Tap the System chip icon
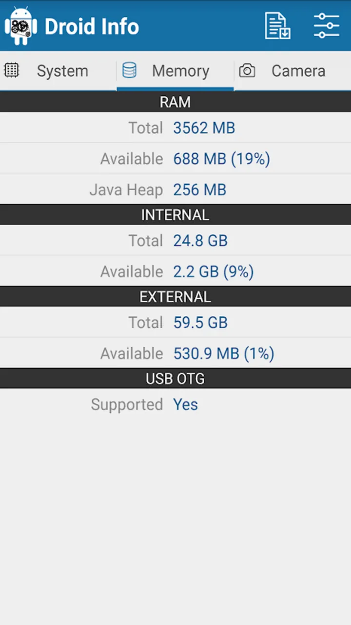The image size is (351, 625). (x=11, y=71)
